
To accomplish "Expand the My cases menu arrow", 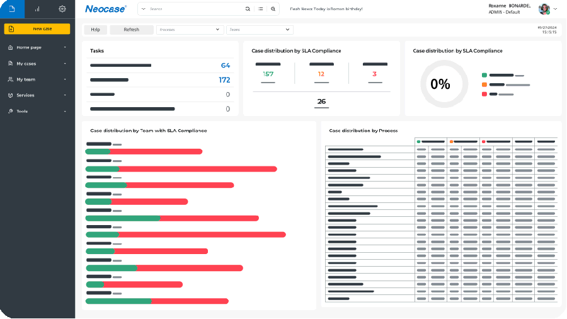I will click(65, 63).
